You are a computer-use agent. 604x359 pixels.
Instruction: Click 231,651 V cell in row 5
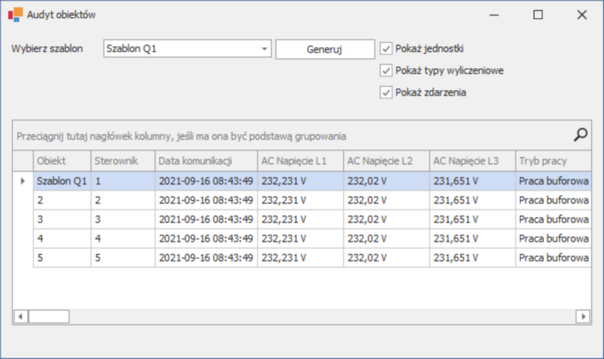tap(473, 258)
